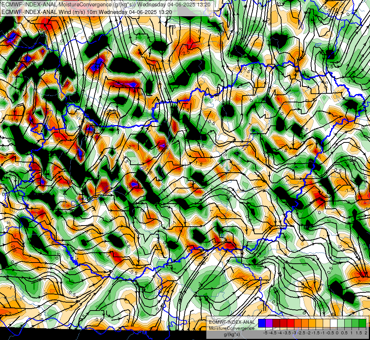Image resolution: width=370 pixels, height=340 pixels.
Task: Click the legend tick label 1.5
Action: pos(359,333)
